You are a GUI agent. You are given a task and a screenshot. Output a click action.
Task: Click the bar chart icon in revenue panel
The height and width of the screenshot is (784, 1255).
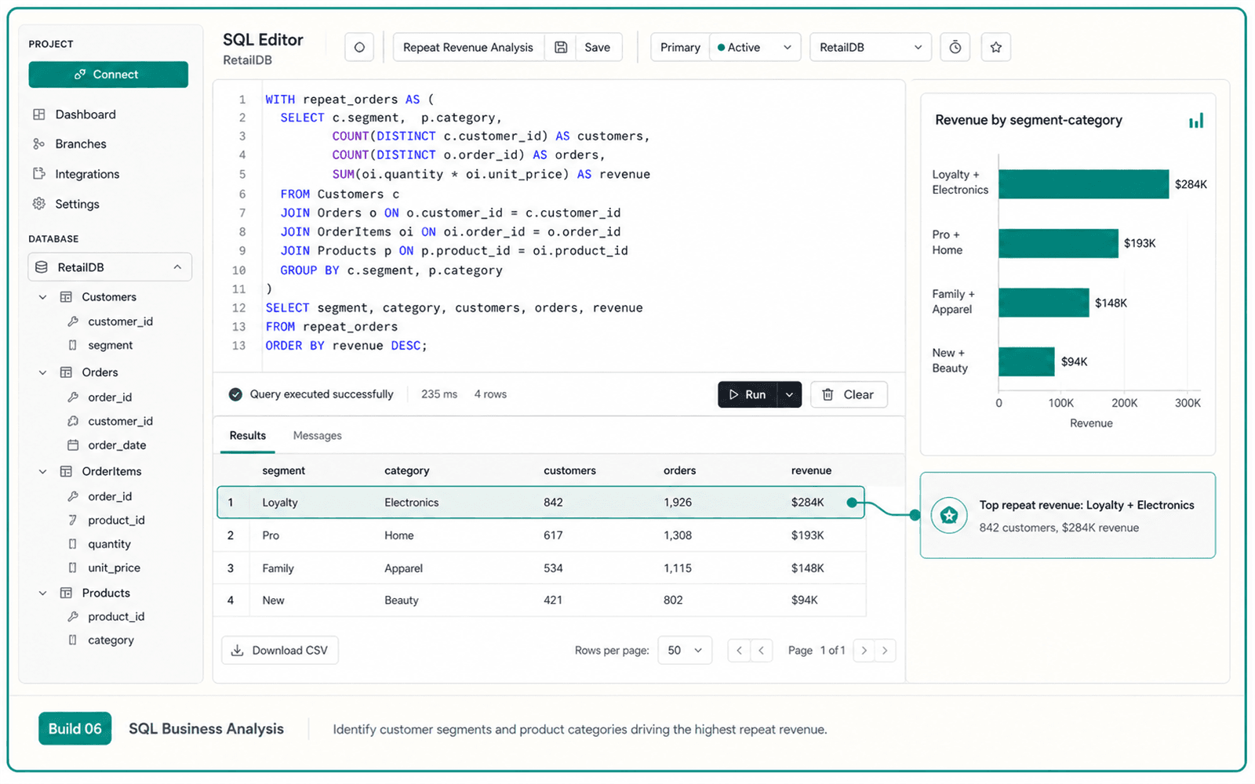point(1195,121)
